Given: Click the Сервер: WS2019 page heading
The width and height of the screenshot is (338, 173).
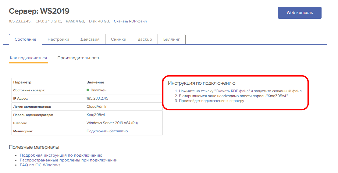Looking at the screenshot, I should pyautogui.click(x=39, y=11).
